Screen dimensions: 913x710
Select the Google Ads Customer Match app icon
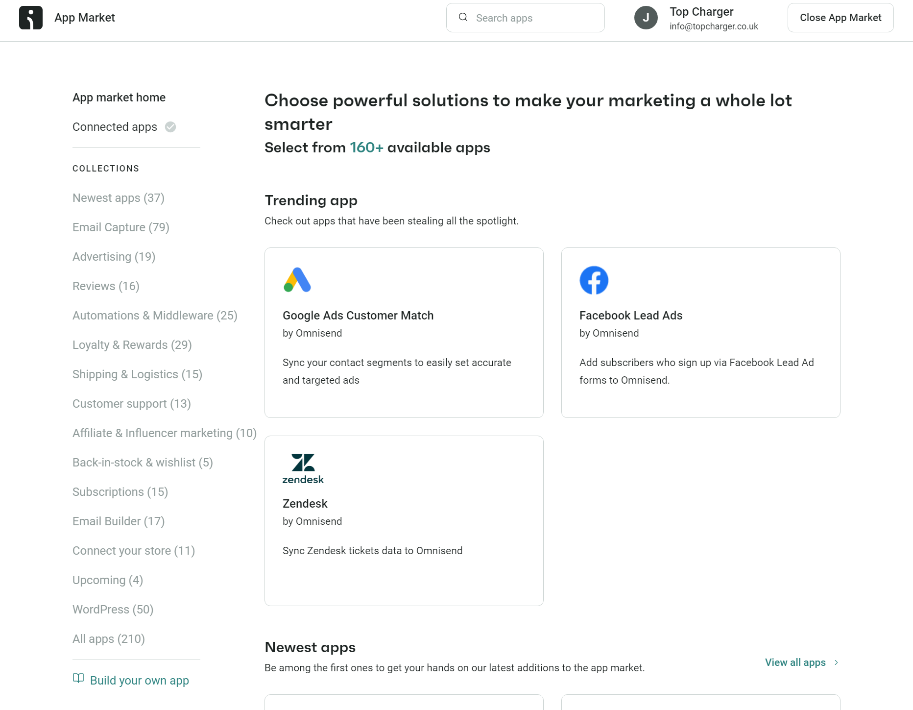coord(297,280)
